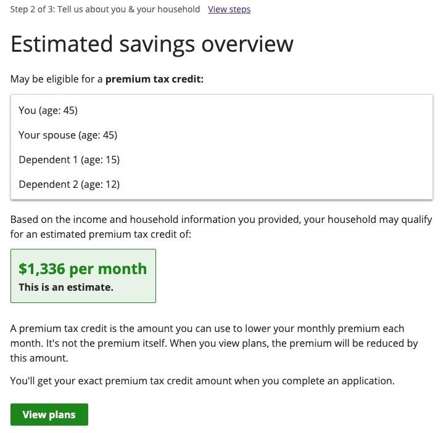Click 'for an estimated premium tax credit of:' line
Viewport: 441px width, 433px height.
coord(101,235)
